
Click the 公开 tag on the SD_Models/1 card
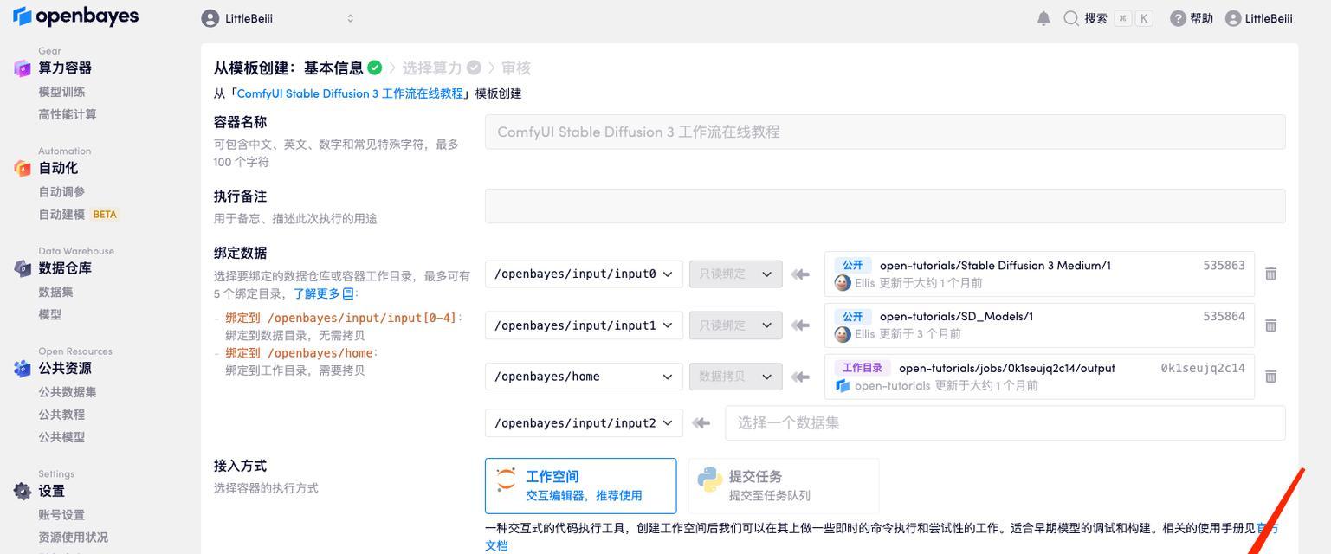pos(853,317)
